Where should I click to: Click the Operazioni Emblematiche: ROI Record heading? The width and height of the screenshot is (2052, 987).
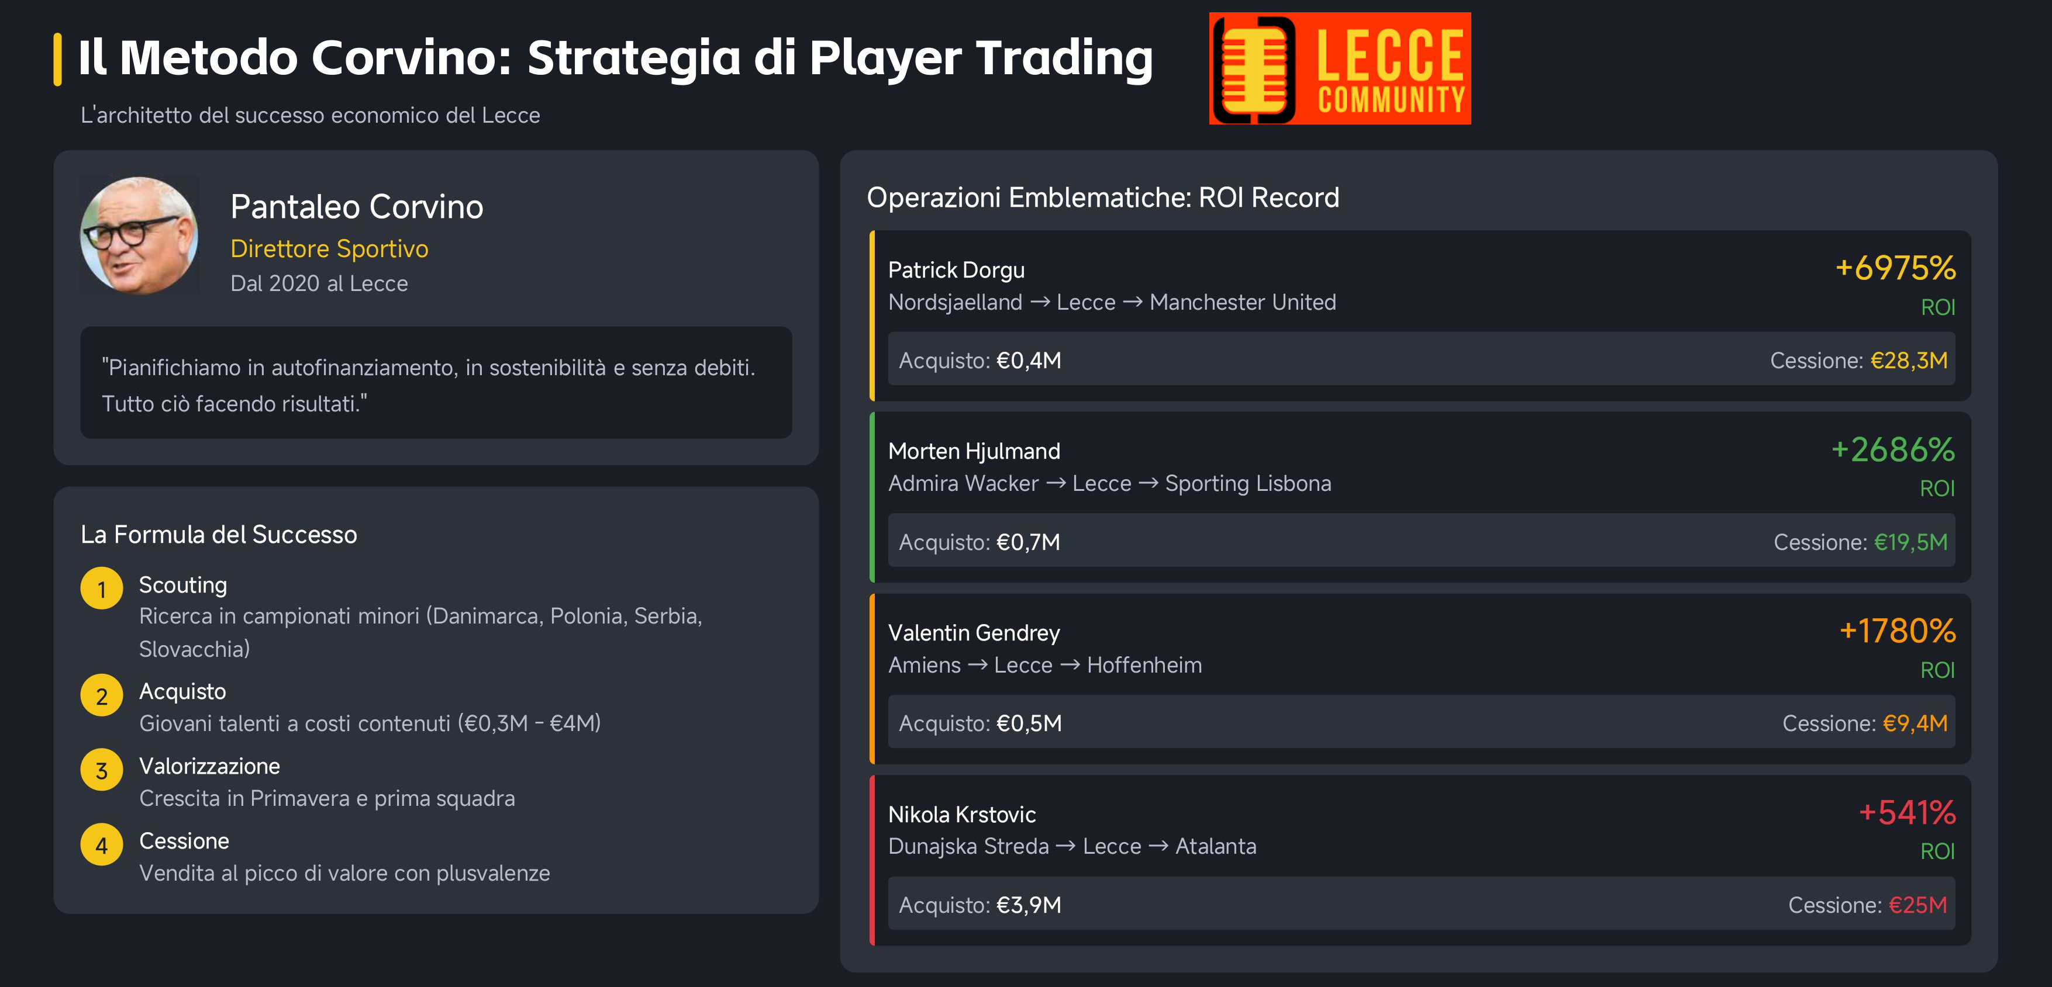coord(1102,198)
